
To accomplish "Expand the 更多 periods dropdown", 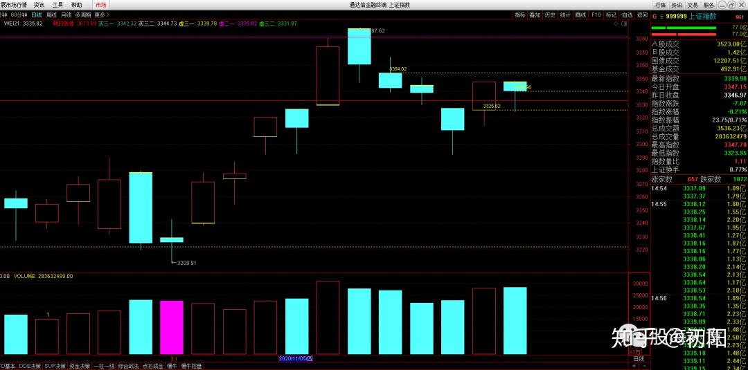I will pyautogui.click(x=102, y=15).
